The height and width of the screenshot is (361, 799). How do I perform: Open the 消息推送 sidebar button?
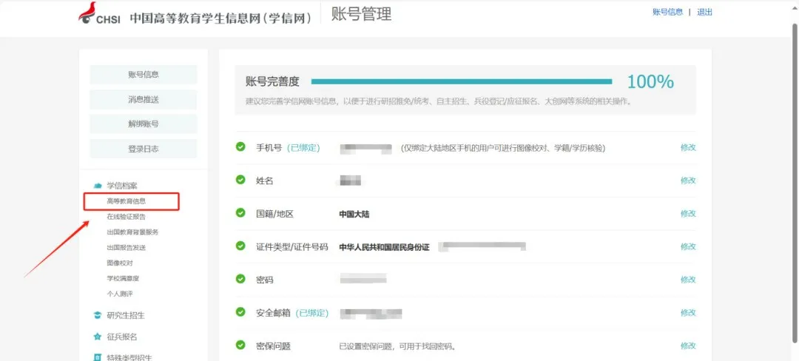(144, 99)
